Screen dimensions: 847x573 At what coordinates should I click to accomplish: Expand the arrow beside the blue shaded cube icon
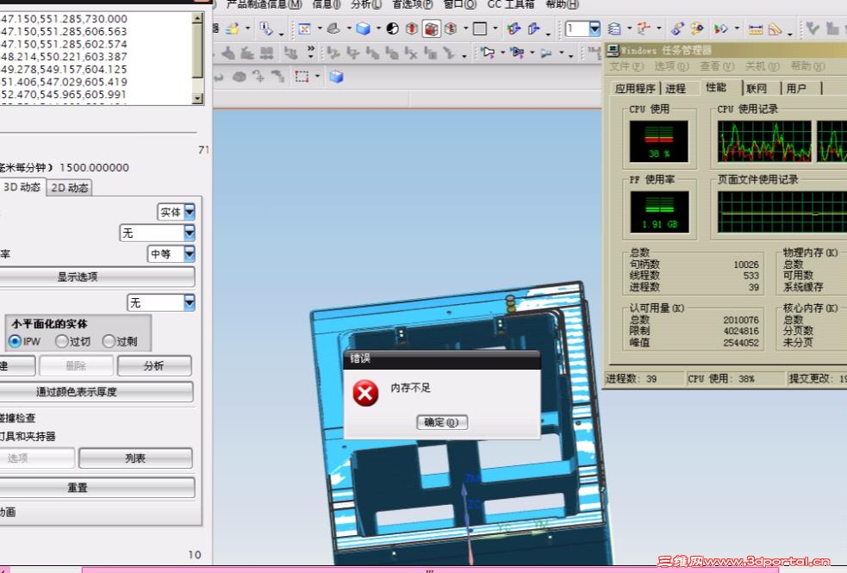pyautogui.click(x=378, y=28)
